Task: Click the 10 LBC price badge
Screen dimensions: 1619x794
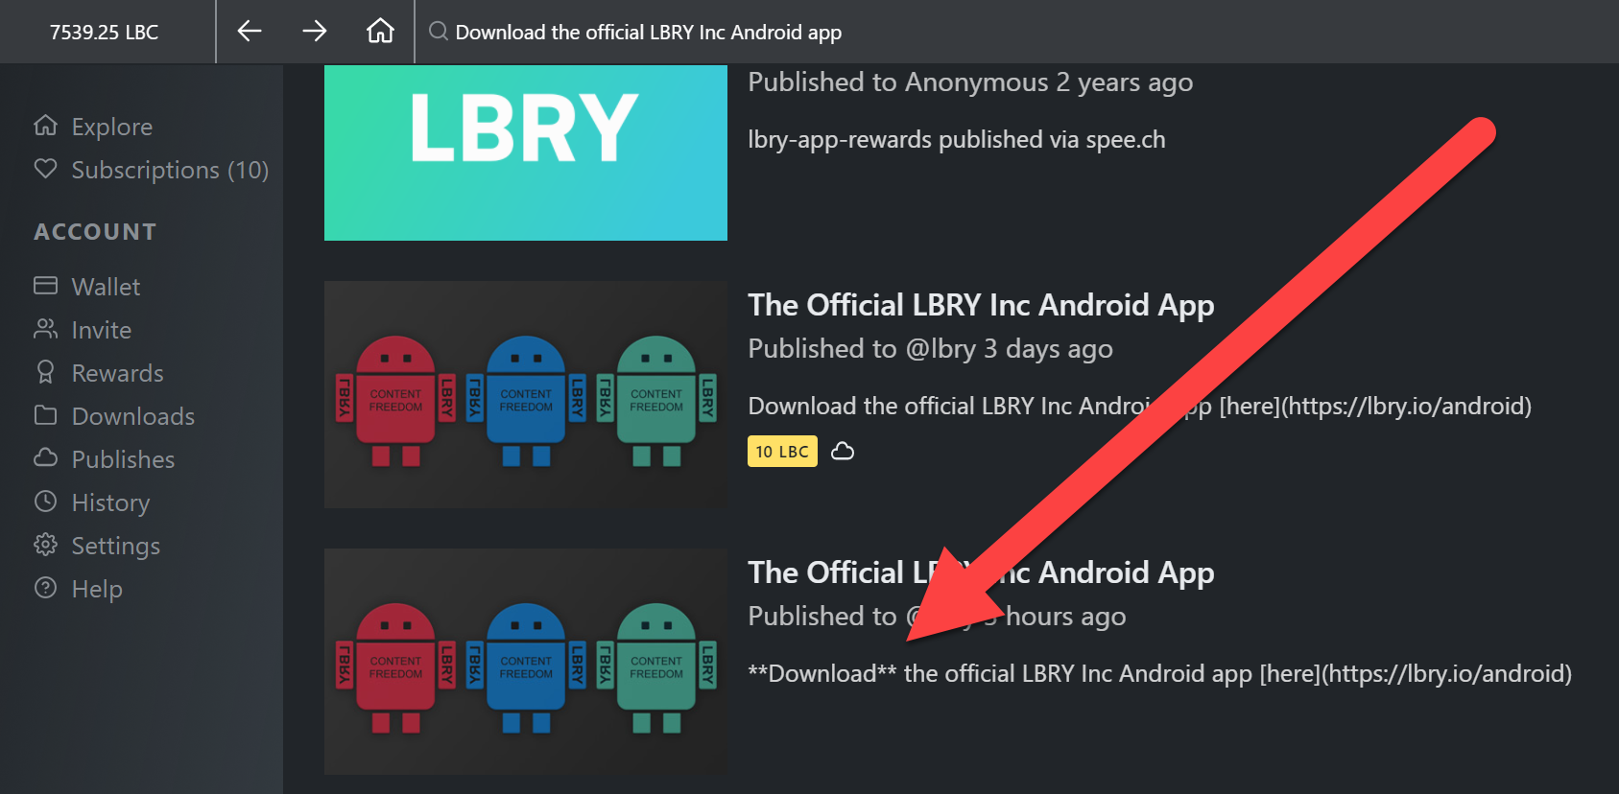Action: pos(782,451)
